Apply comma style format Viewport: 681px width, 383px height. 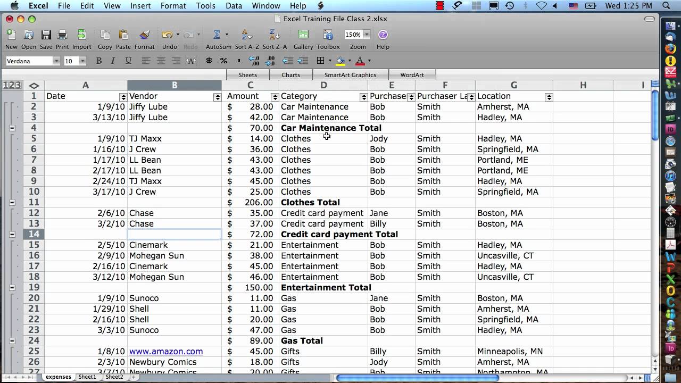pyautogui.click(x=239, y=61)
